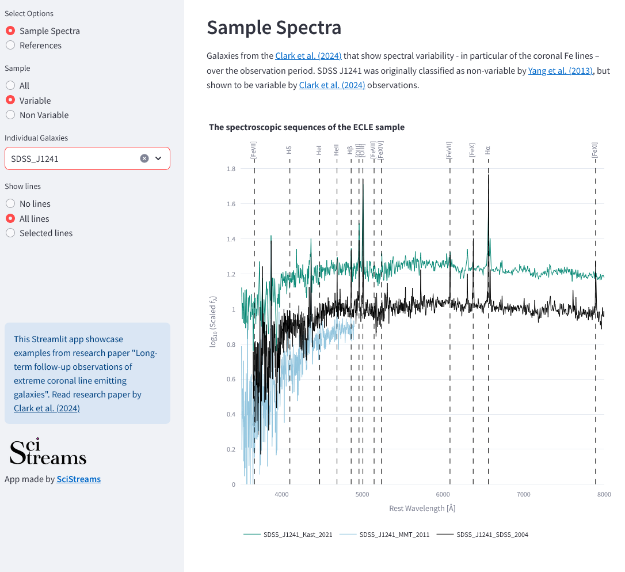Toggle the SDSS_J1241_MMT_2011 legend entry
Viewport: 625px width, 572px height.
[384, 535]
